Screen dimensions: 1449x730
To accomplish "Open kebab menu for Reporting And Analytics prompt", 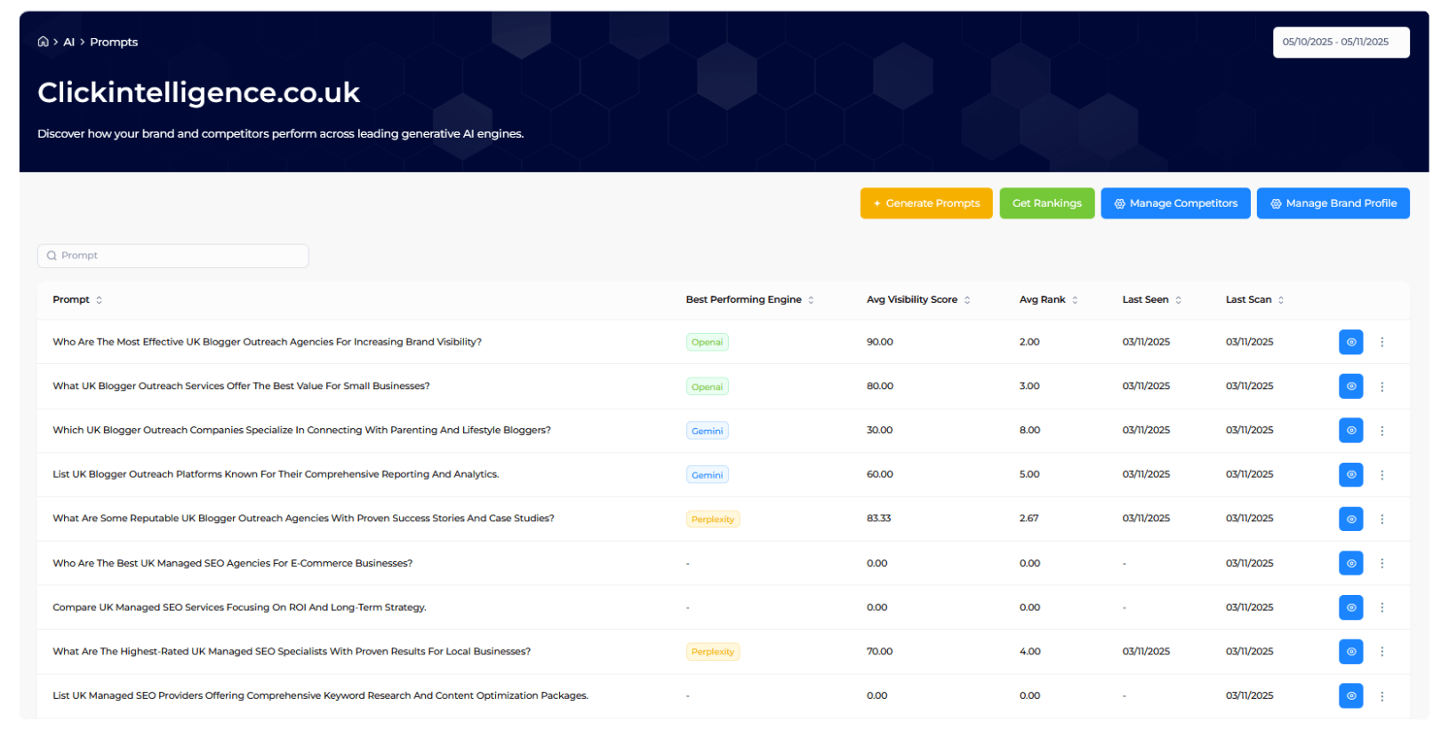I will click(1381, 475).
